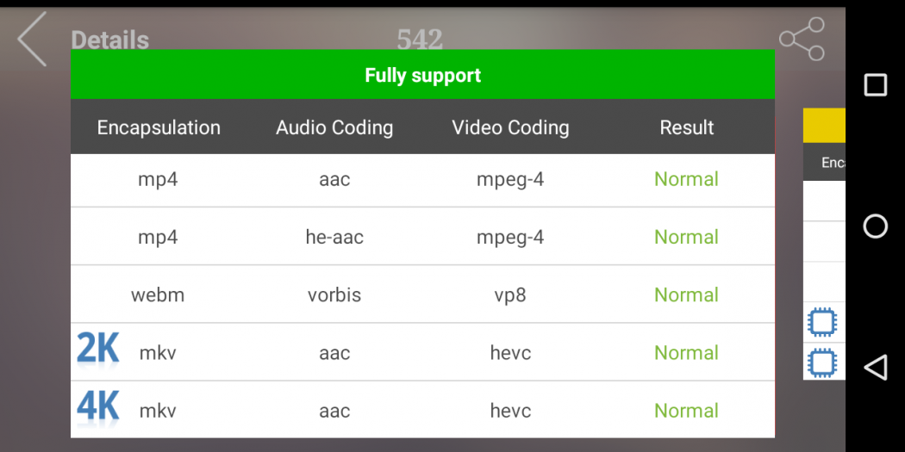Tap the 2K resolution badge
The width and height of the screenshot is (905, 452).
pyautogui.click(x=97, y=350)
